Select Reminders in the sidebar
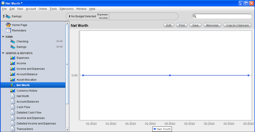255x132 pixels. [x=33, y=30]
